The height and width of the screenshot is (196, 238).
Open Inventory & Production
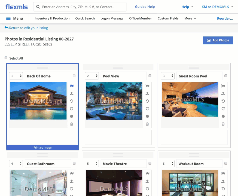point(52,18)
